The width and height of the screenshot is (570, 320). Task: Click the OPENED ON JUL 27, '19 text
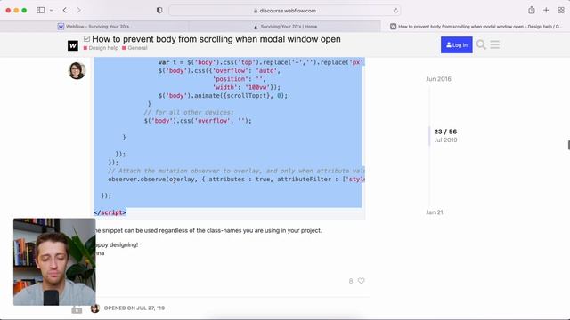click(x=134, y=308)
